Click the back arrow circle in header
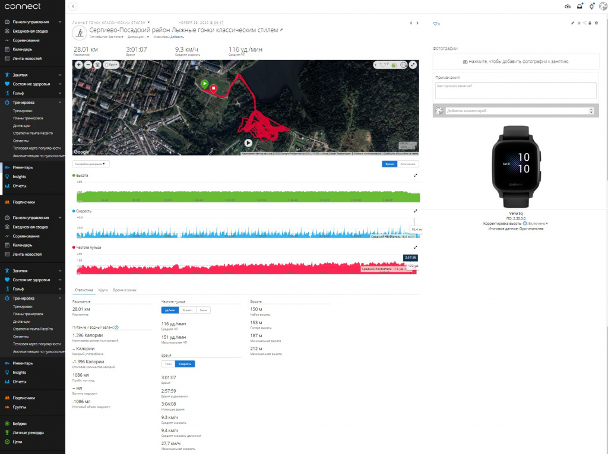 [73, 6]
